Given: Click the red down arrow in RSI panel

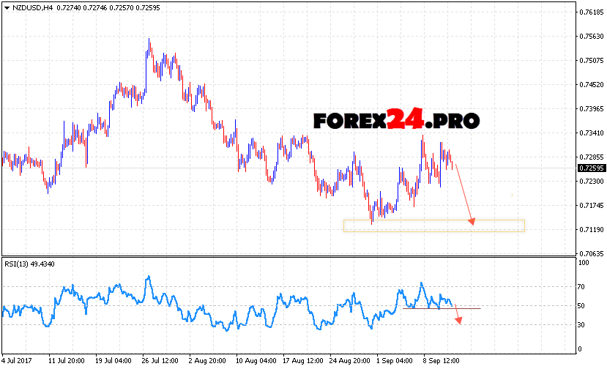Looking at the screenshot, I should click(x=458, y=314).
